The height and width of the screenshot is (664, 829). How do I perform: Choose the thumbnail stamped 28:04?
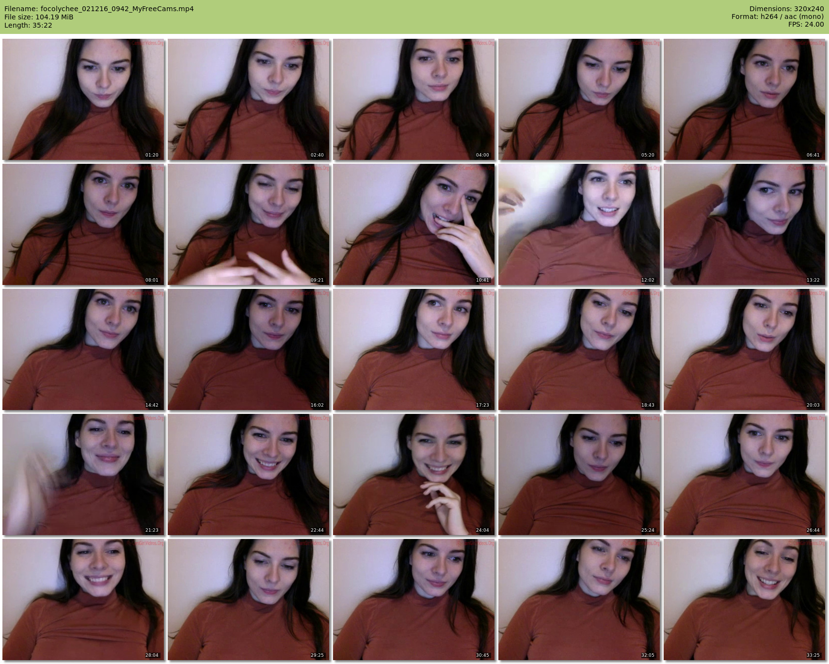coord(83,600)
